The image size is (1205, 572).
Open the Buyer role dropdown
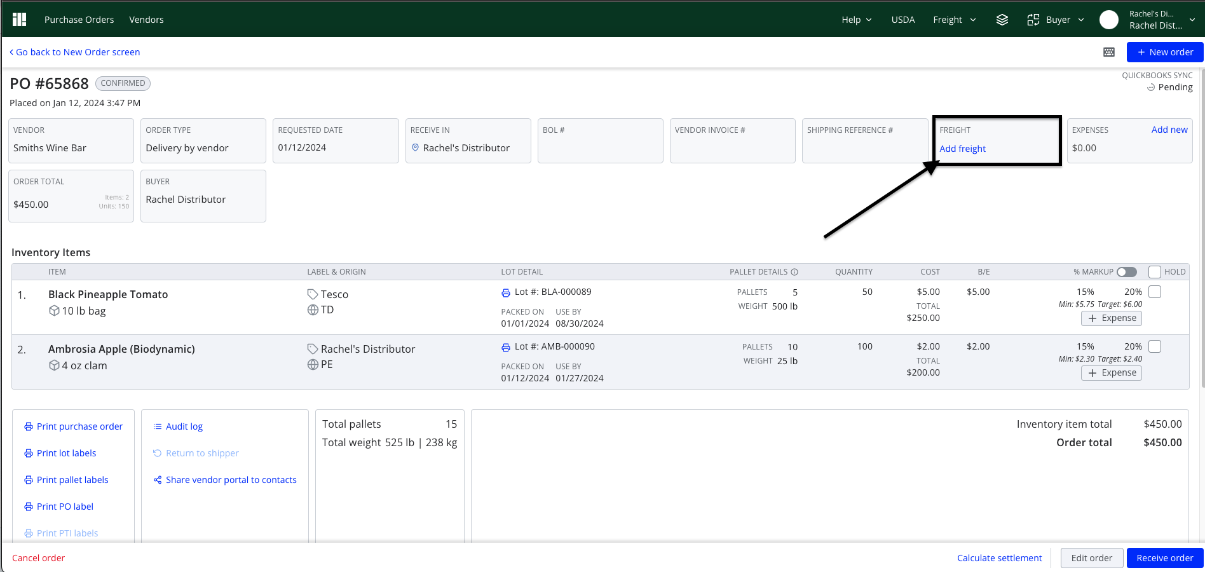coord(1065,20)
